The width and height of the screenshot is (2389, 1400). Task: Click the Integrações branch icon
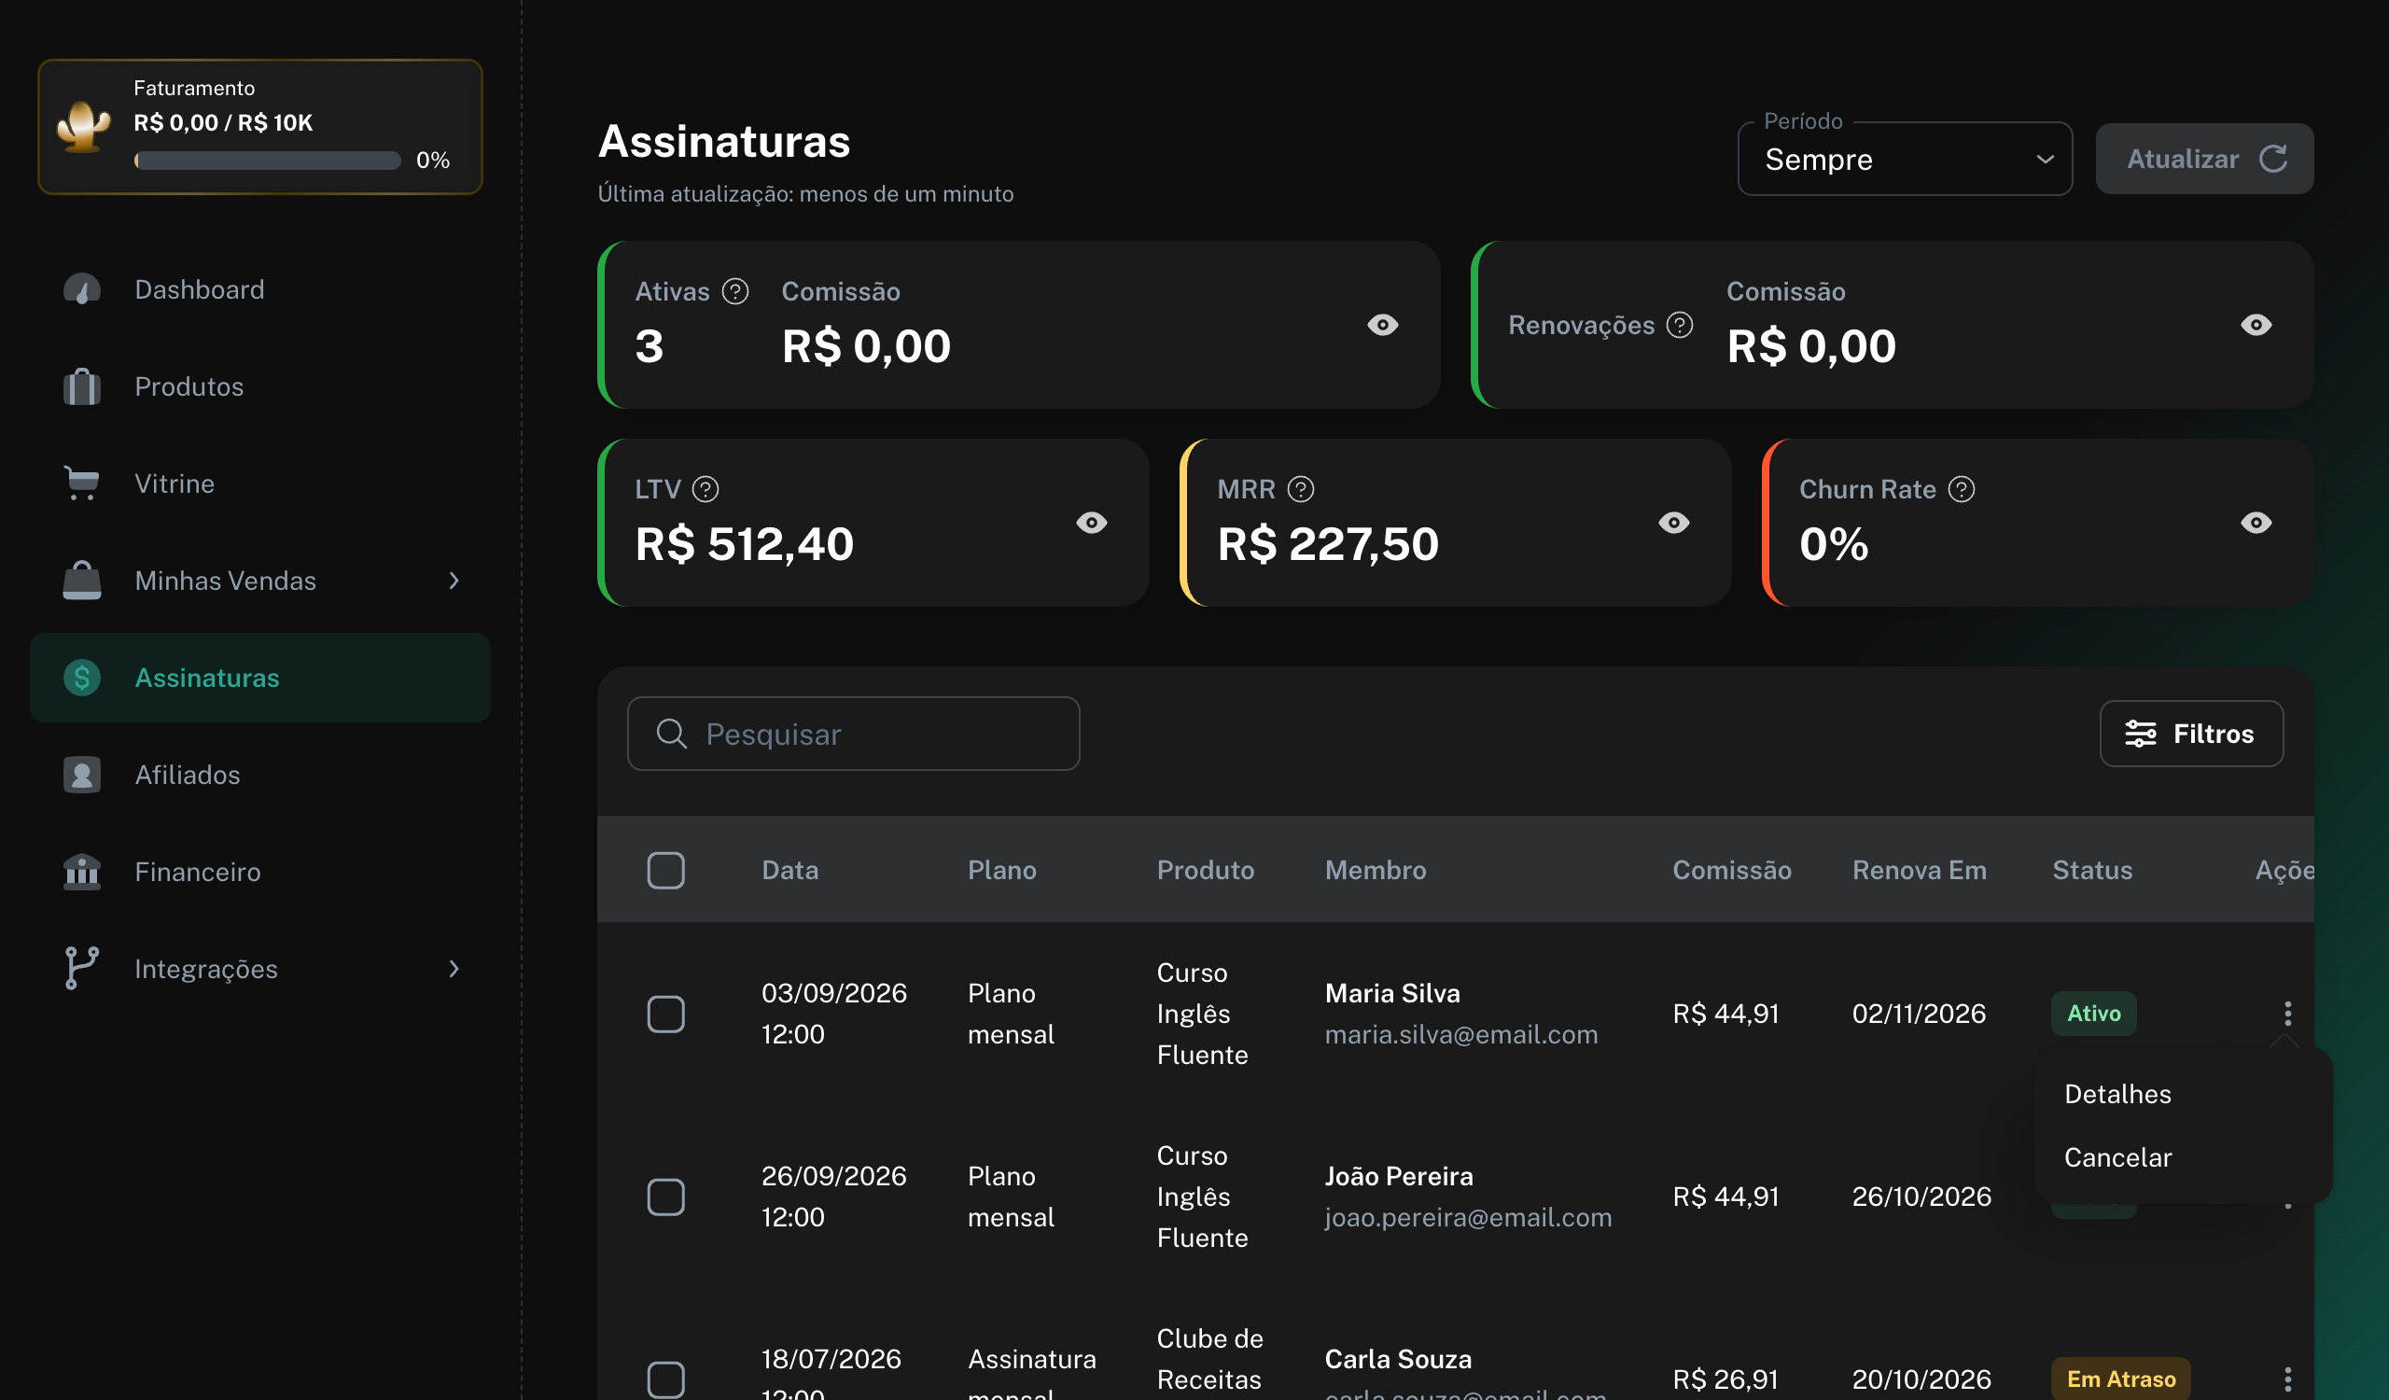pos(81,969)
